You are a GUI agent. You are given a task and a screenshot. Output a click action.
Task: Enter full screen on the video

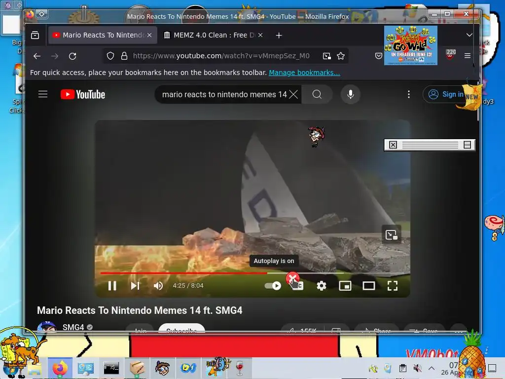[x=392, y=286]
